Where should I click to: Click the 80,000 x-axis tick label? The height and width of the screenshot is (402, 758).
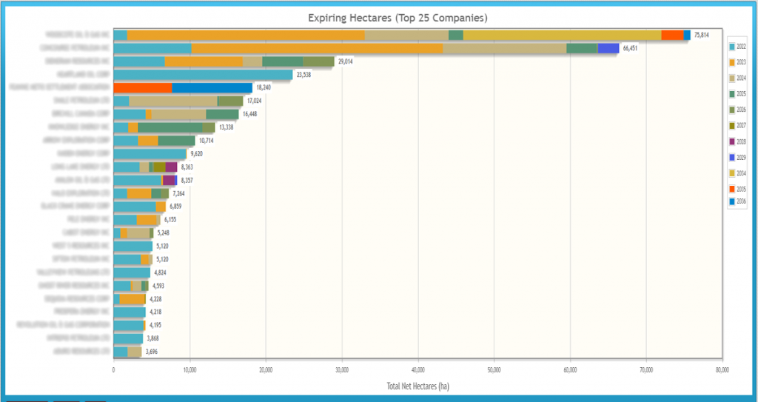722,369
